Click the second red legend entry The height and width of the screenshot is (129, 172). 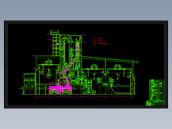(x=98, y=41)
